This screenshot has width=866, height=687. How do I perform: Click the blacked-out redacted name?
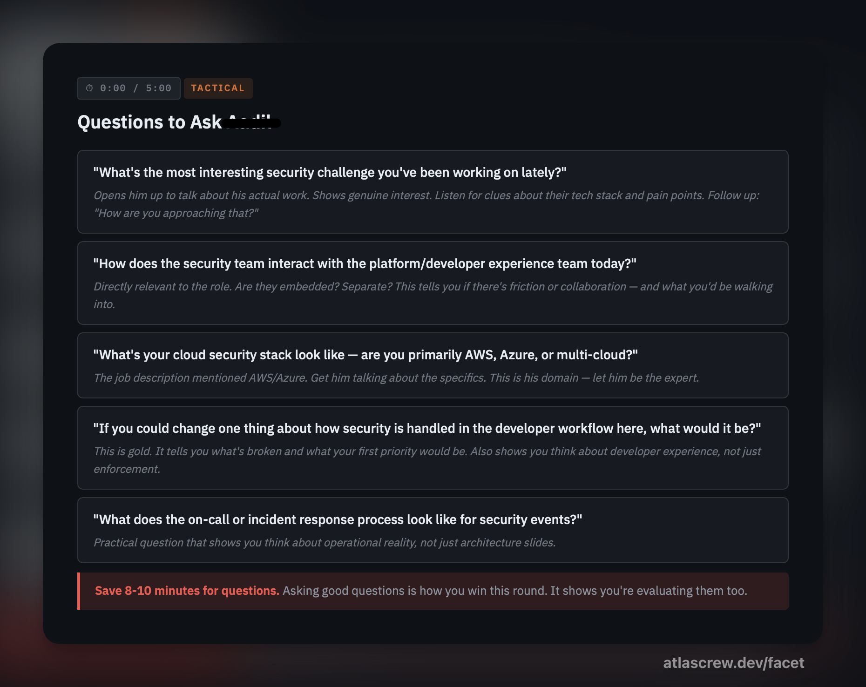point(252,123)
